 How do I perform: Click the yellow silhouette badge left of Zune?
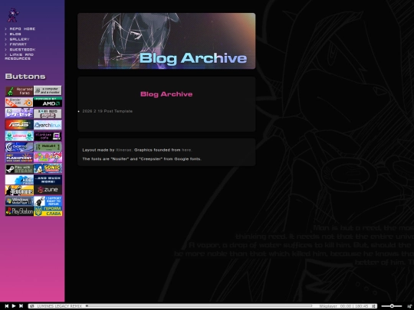pyautogui.click(x=19, y=190)
